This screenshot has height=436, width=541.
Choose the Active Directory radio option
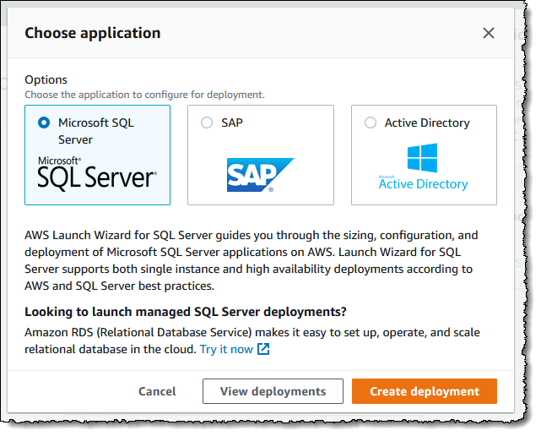coord(371,123)
